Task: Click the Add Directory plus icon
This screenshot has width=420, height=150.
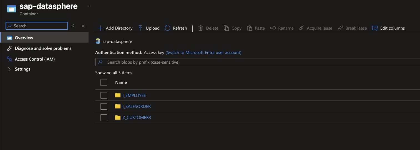Action: click(x=100, y=28)
